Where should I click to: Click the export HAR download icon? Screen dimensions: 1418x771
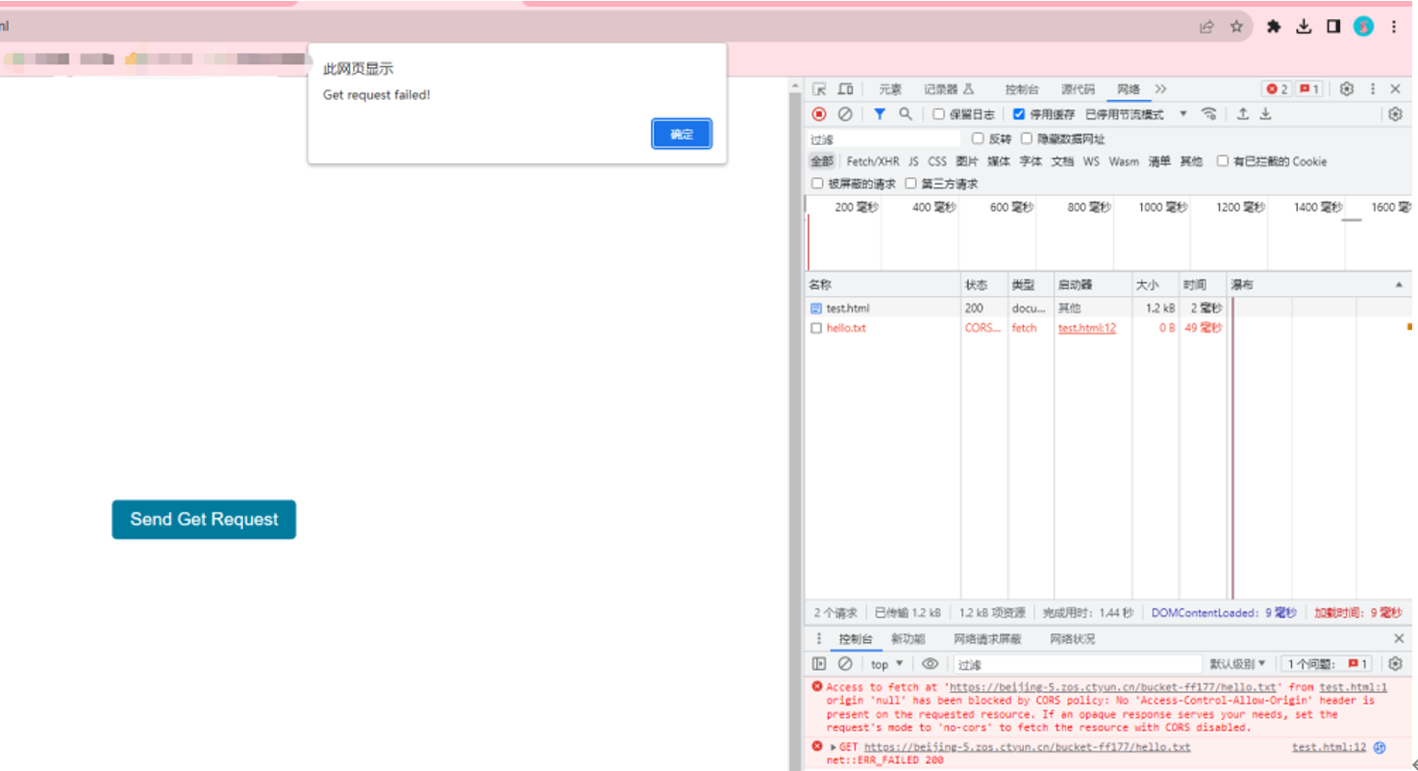(x=1266, y=114)
